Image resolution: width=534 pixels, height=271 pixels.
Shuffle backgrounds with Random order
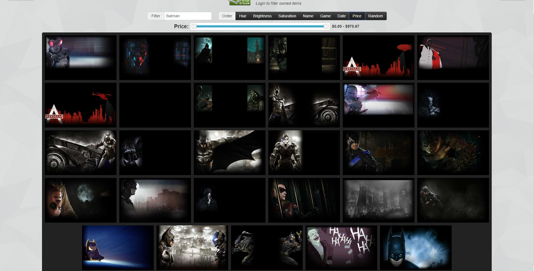(376, 16)
